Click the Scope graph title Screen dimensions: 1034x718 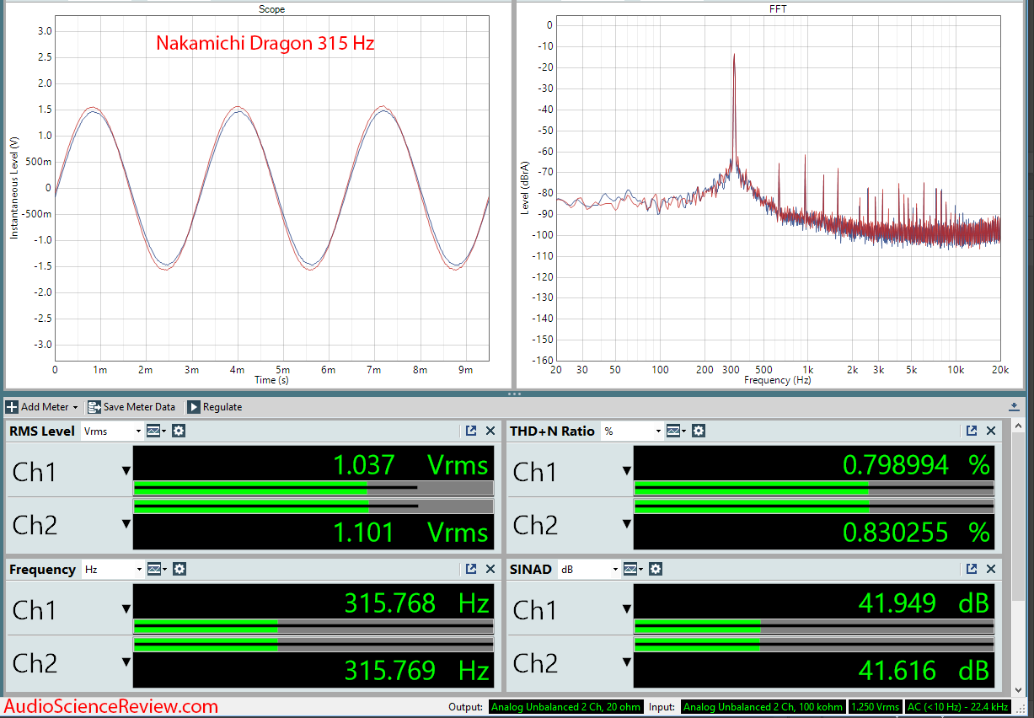pos(272,9)
